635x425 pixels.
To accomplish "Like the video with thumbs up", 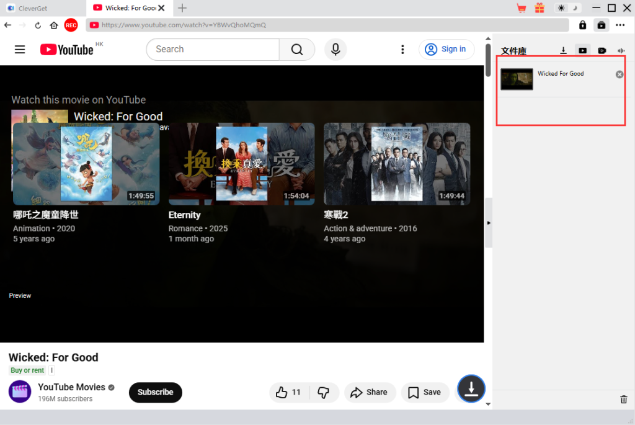I will pos(289,392).
